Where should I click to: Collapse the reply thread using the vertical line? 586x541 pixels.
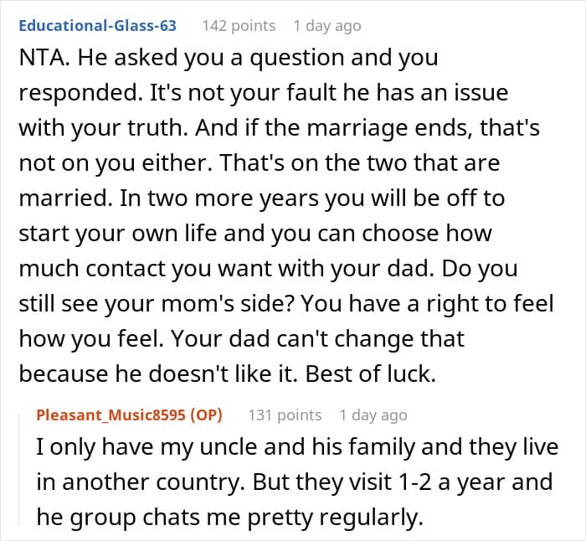(19, 467)
